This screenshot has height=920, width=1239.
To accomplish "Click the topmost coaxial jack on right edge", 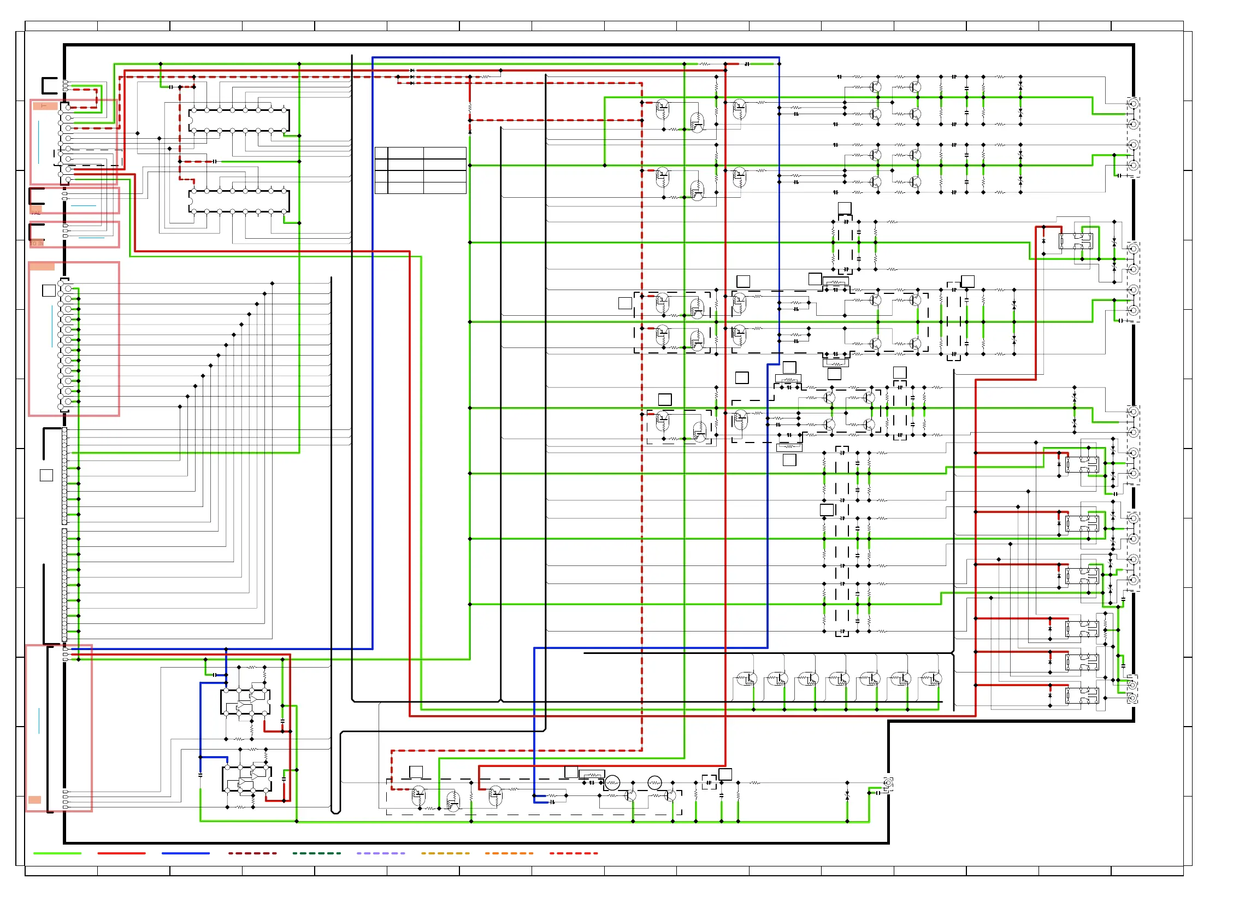I will click(1133, 104).
